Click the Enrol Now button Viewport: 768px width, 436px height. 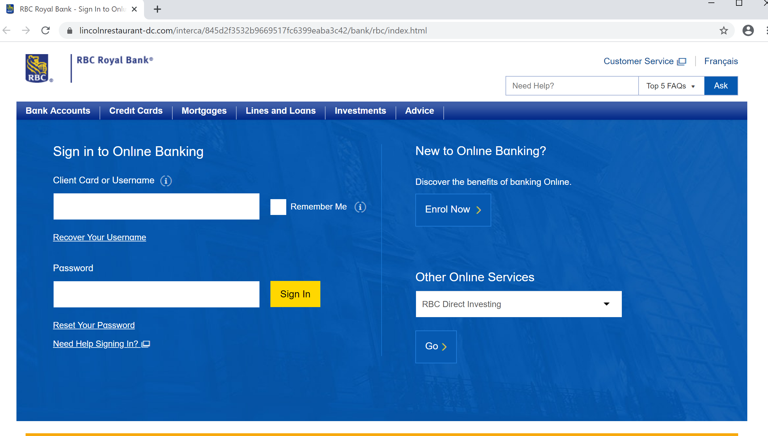(453, 210)
